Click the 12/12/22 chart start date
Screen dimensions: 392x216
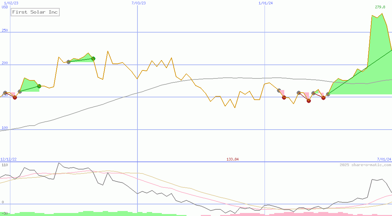click(x=8, y=159)
